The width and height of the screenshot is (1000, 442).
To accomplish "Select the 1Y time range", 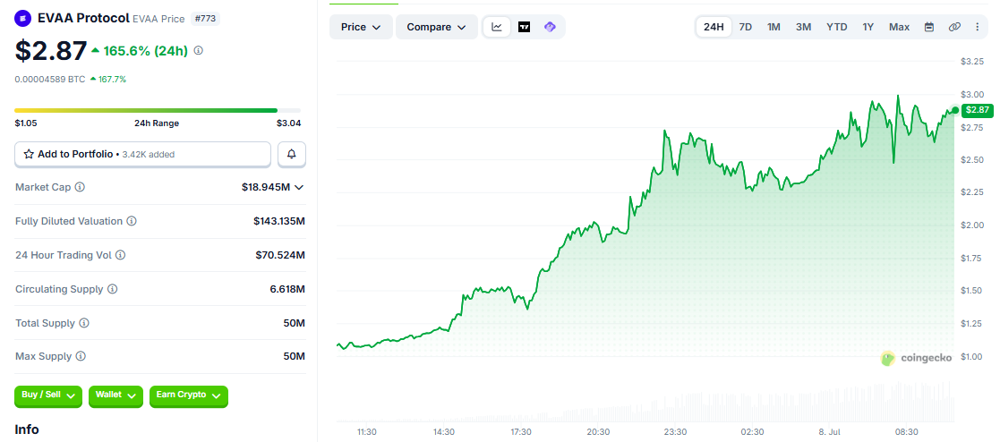I will coord(868,27).
